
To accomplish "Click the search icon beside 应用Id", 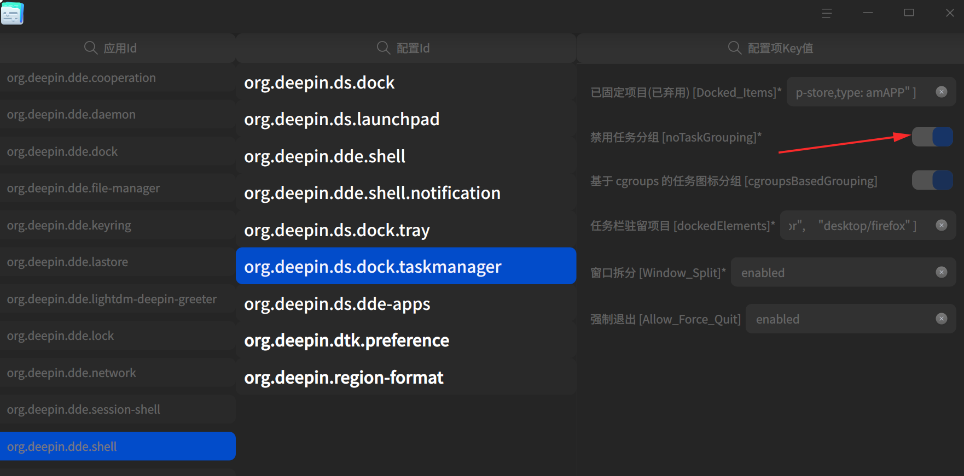I will click(x=91, y=48).
